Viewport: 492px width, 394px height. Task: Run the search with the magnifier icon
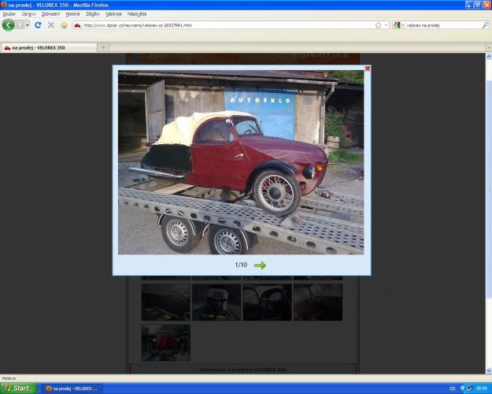[x=485, y=25]
